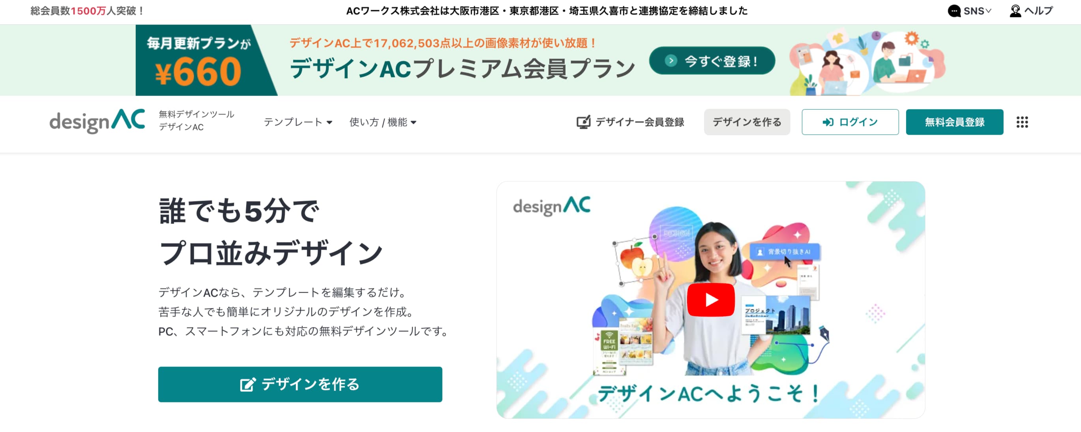
Task: Open the SNS dropdown chevron
Action: [988, 11]
